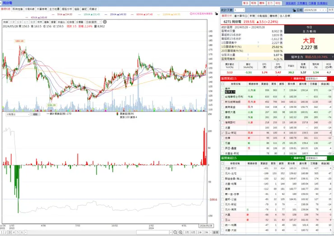The width and height of the screenshot is (334, 236).
Task: Click the 大買 main force indicator
Action: pos(309,41)
